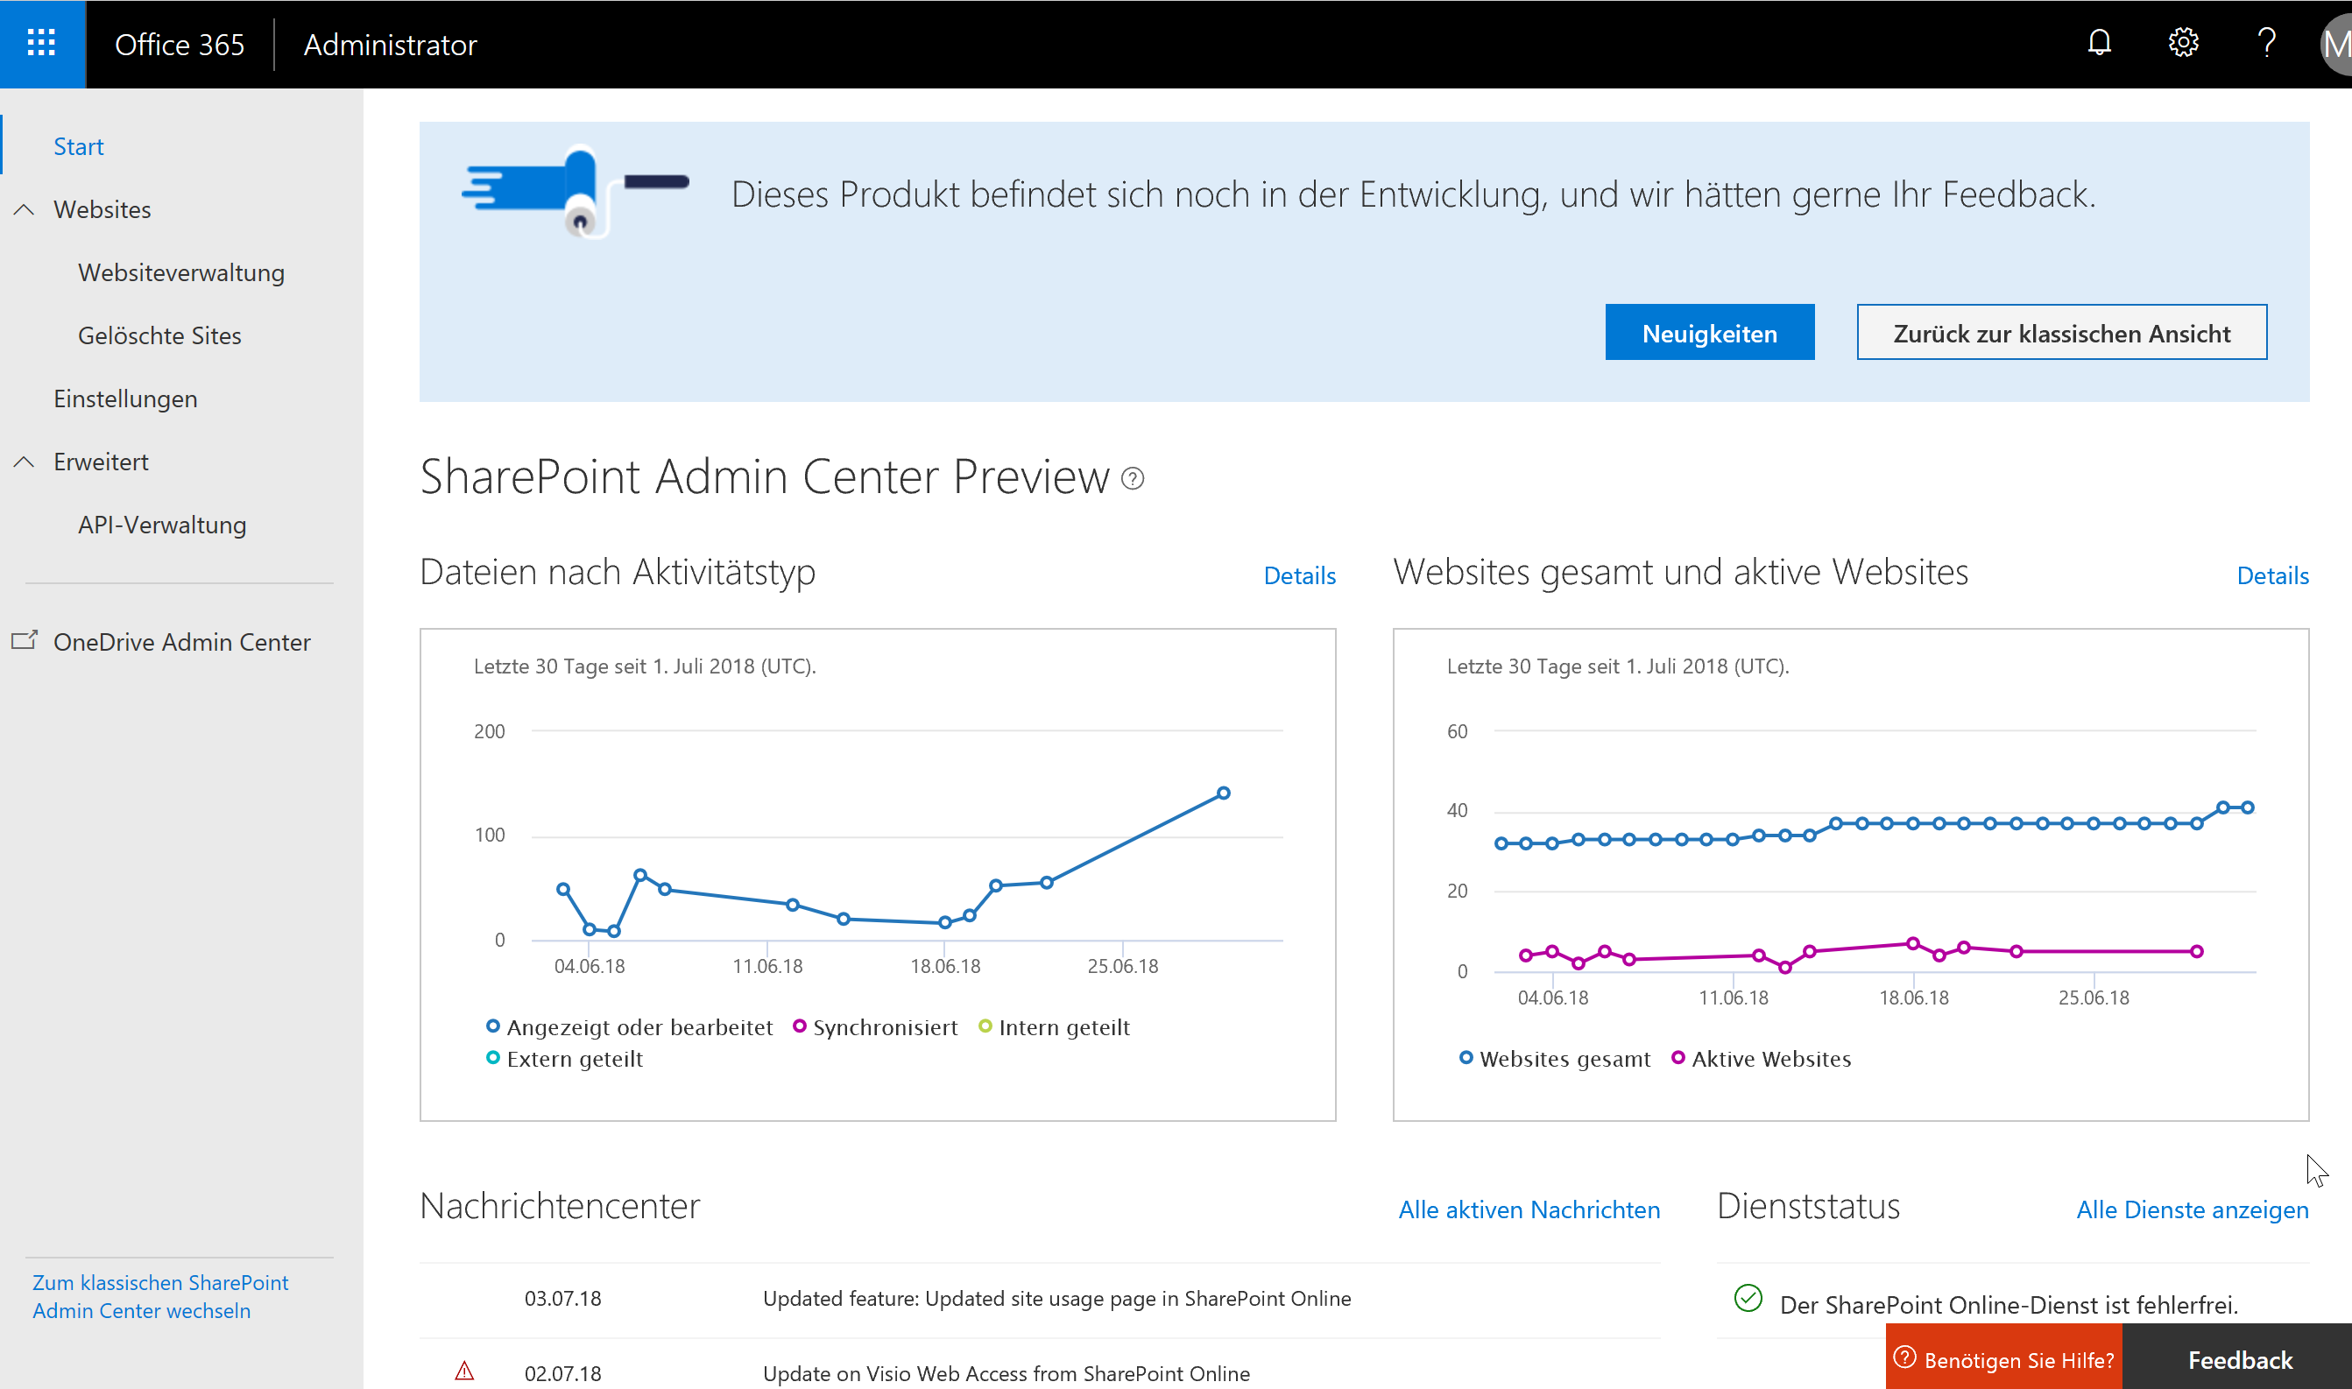Collapse the Websites navigation group

pos(25,209)
